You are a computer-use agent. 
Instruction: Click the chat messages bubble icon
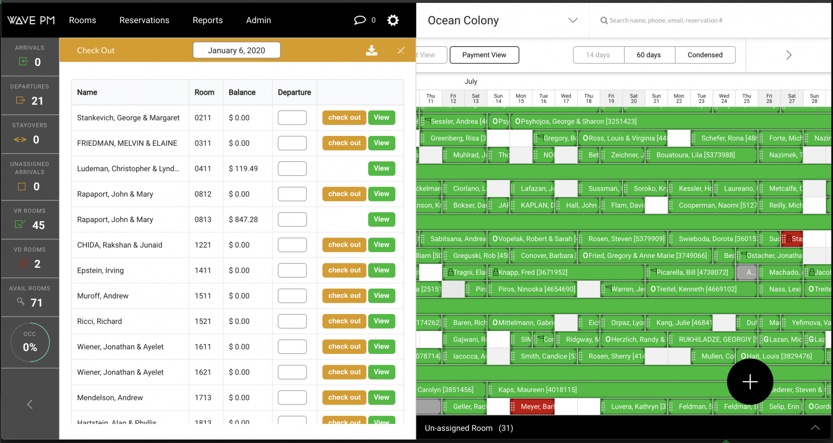[x=360, y=20]
